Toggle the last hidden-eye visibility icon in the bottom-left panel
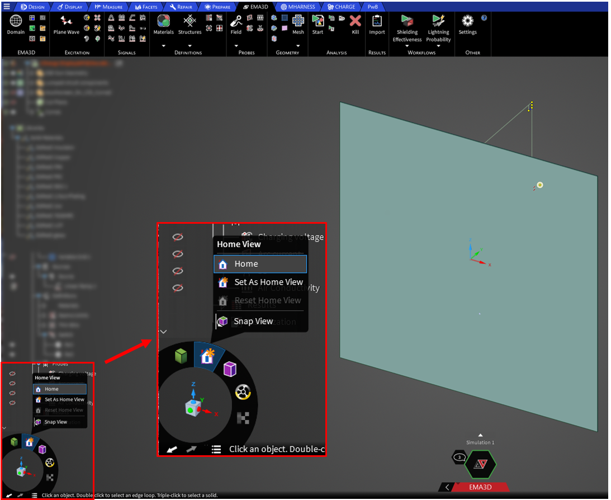This screenshot has width=611, height=500. [13, 403]
